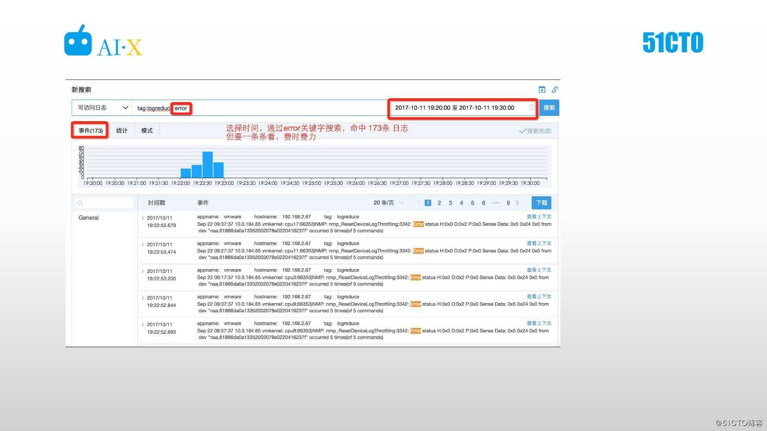Click the highlighted Error in the cpu17 log line
Image resolution: width=767 pixels, height=431 pixels.
[x=418, y=224]
